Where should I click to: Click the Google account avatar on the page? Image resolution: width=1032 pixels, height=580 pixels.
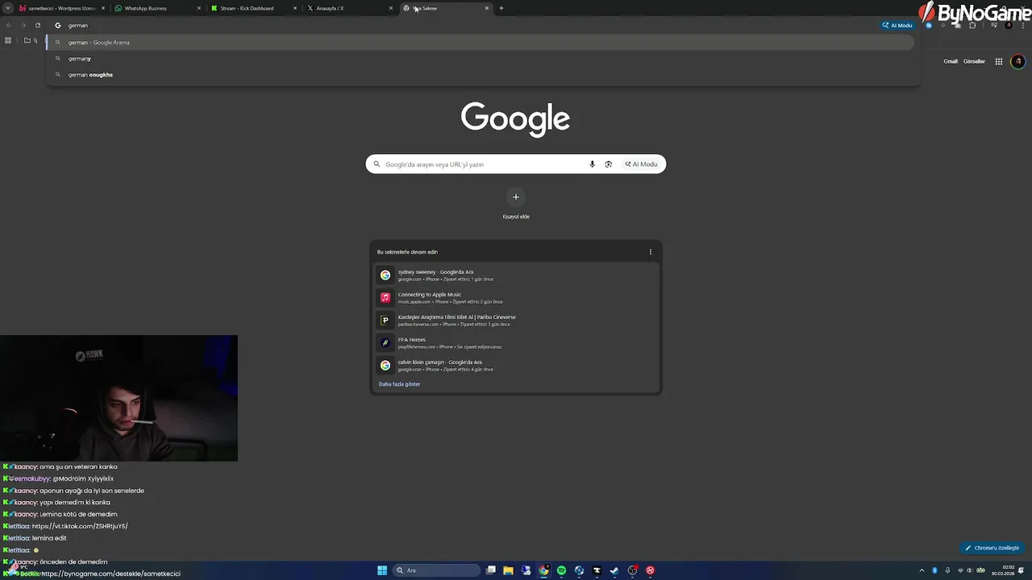[1017, 61]
